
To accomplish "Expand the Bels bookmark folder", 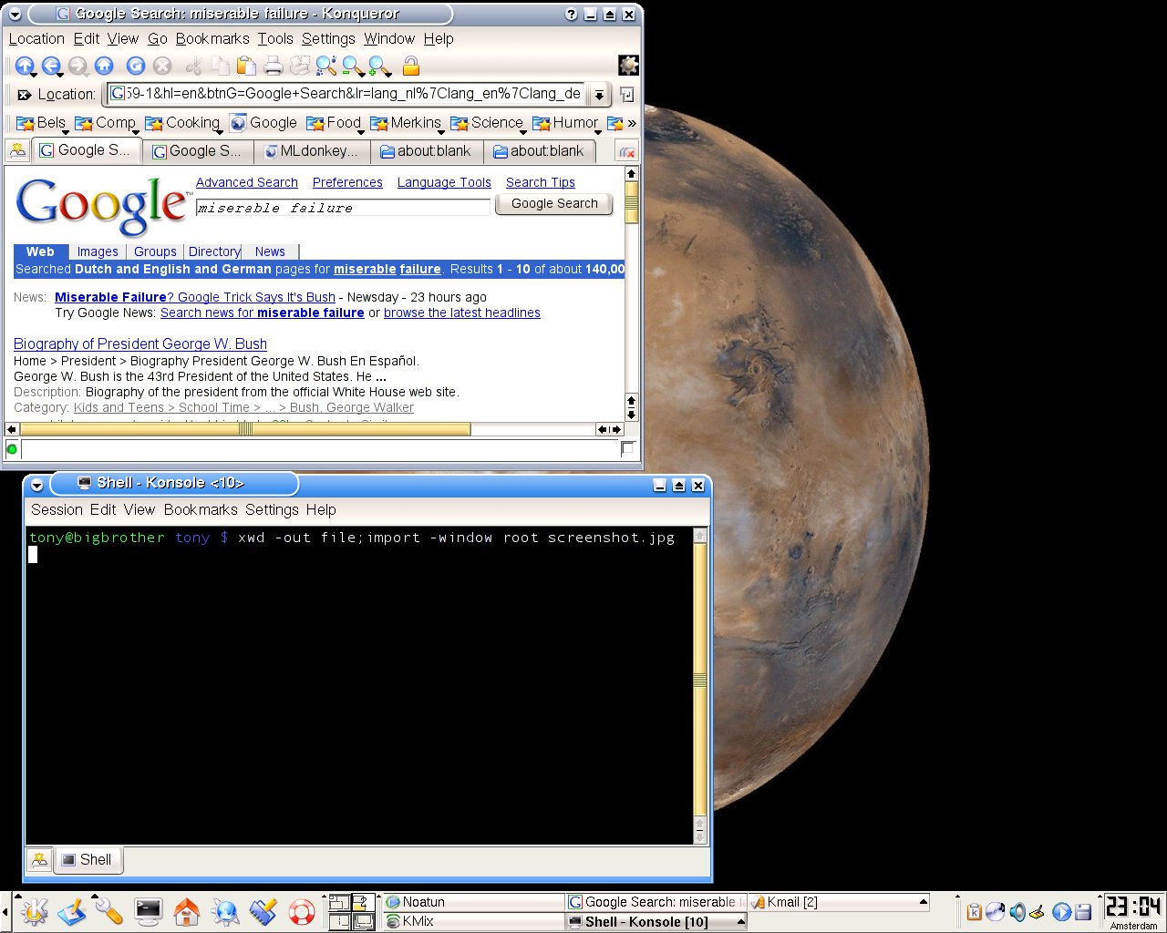I will point(41,123).
